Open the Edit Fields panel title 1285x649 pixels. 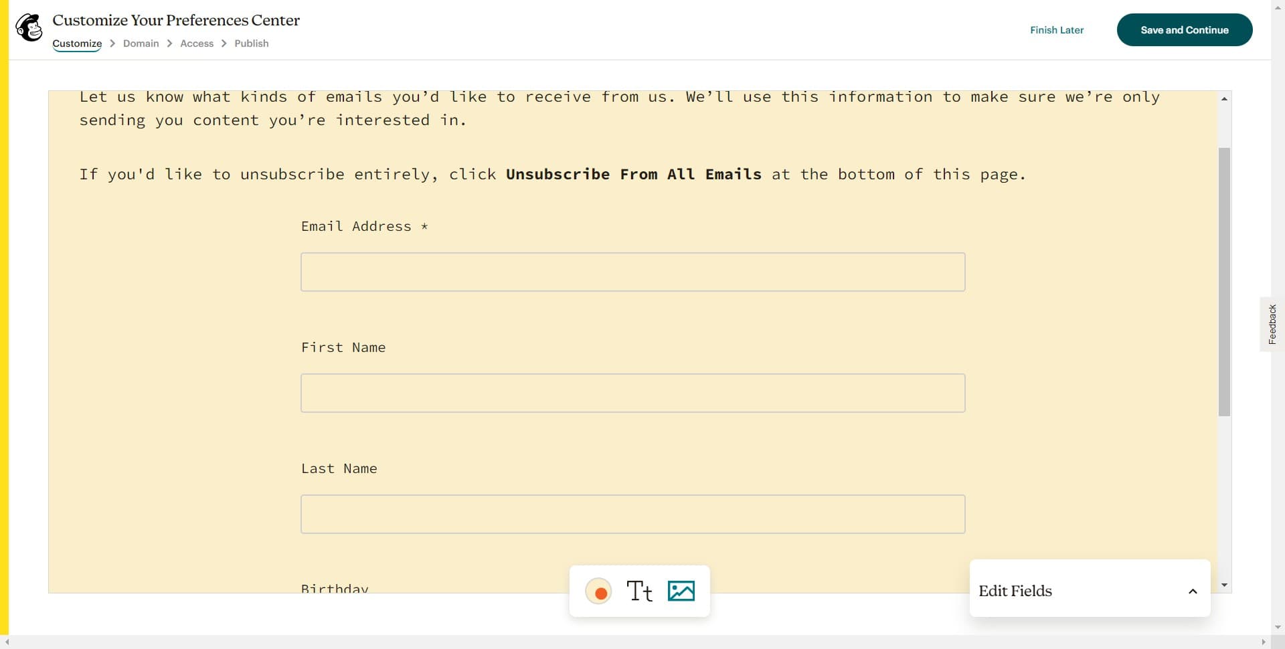tap(1015, 591)
